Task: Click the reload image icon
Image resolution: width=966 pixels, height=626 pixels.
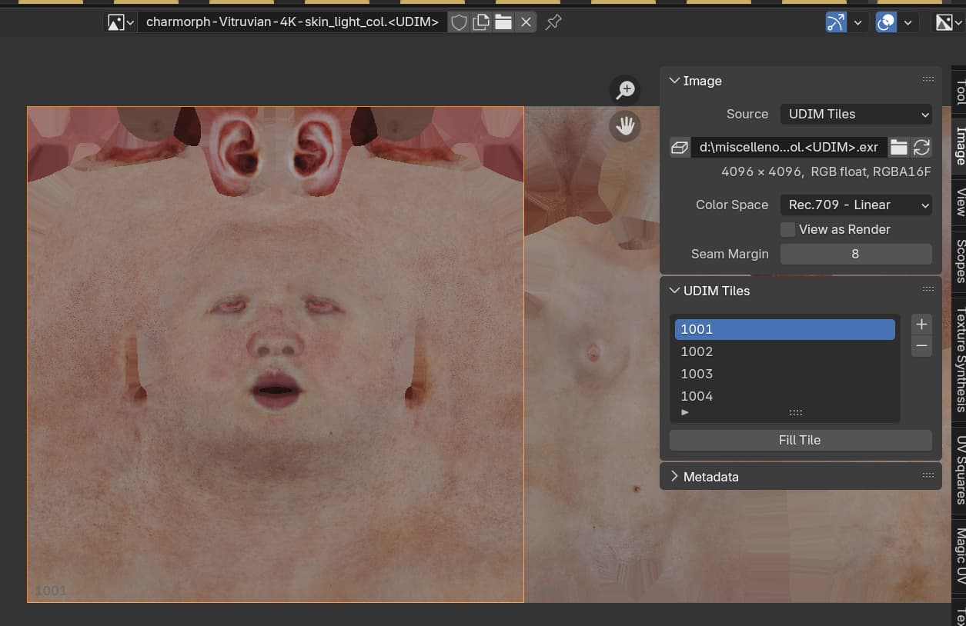Action: [x=921, y=147]
